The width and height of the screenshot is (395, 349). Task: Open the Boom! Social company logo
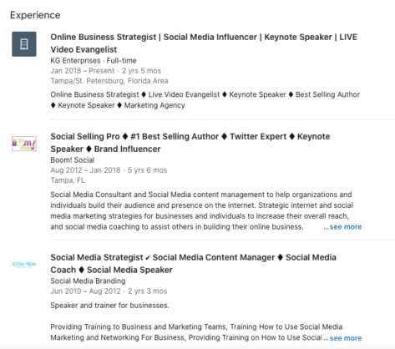coord(24,144)
